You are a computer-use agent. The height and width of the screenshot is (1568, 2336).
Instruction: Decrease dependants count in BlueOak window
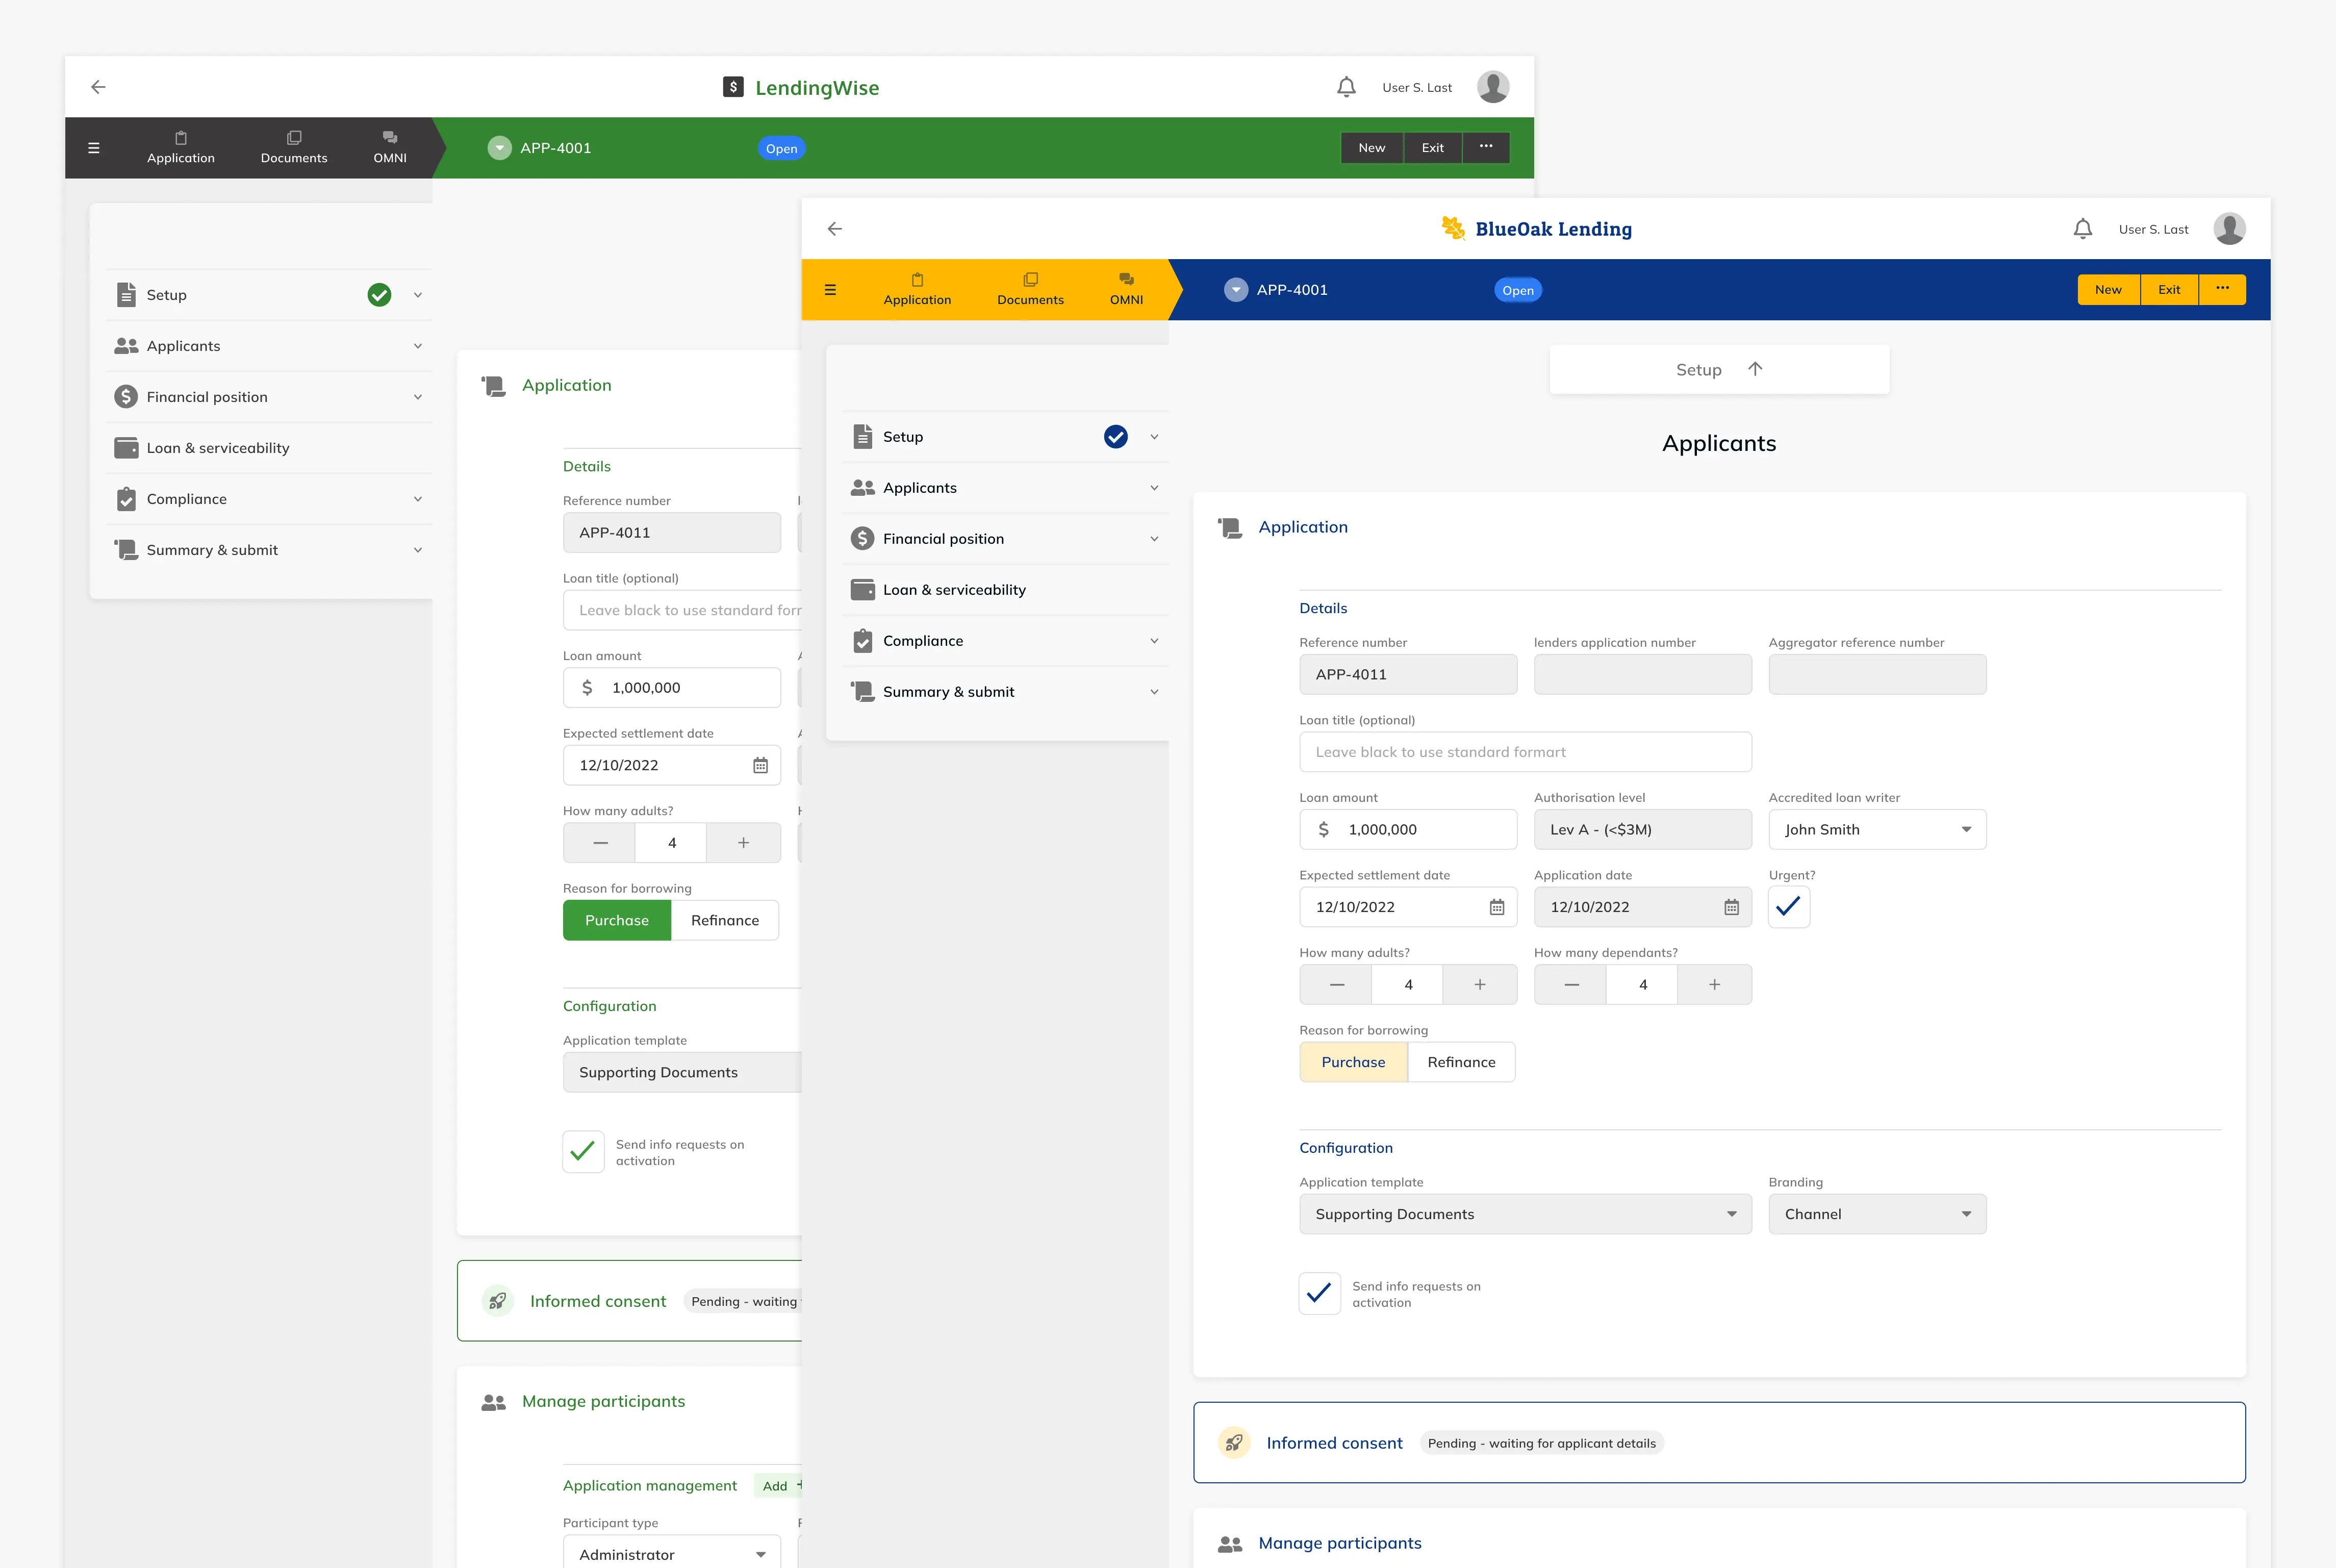click(1571, 985)
